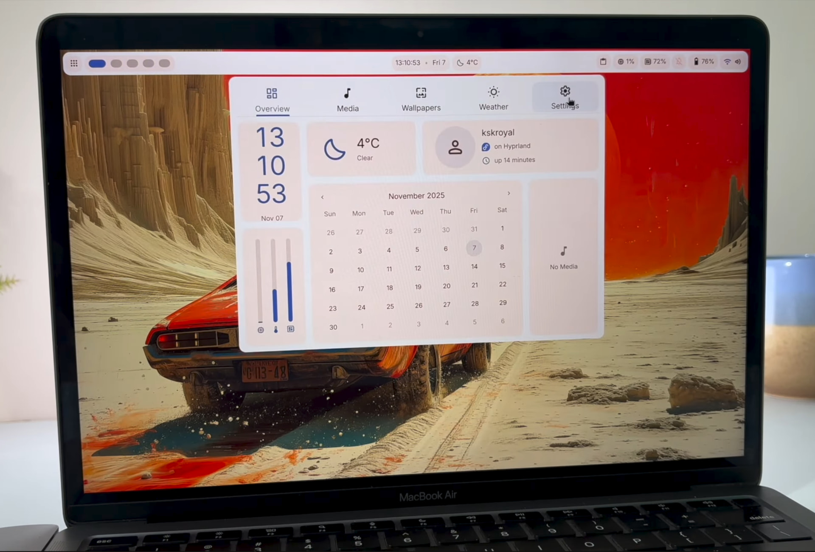Switch to the second workspace dot

point(116,63)
